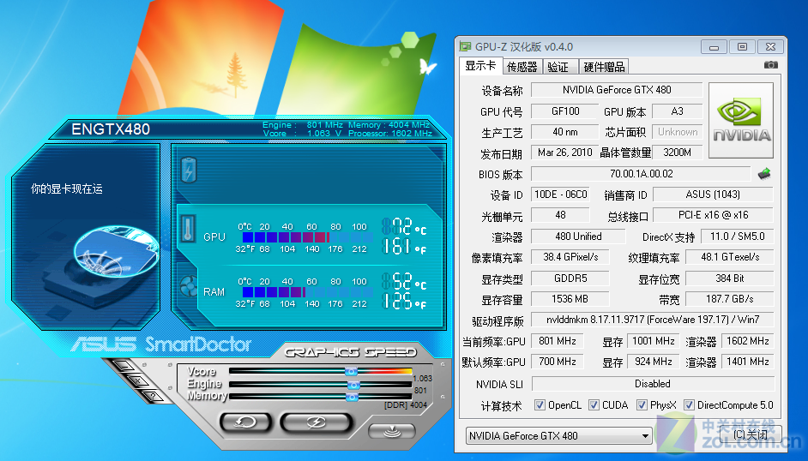Adjust the Memory clock slider handle
The width and height of the screenshot is (808, 461).
click(352, 398)
